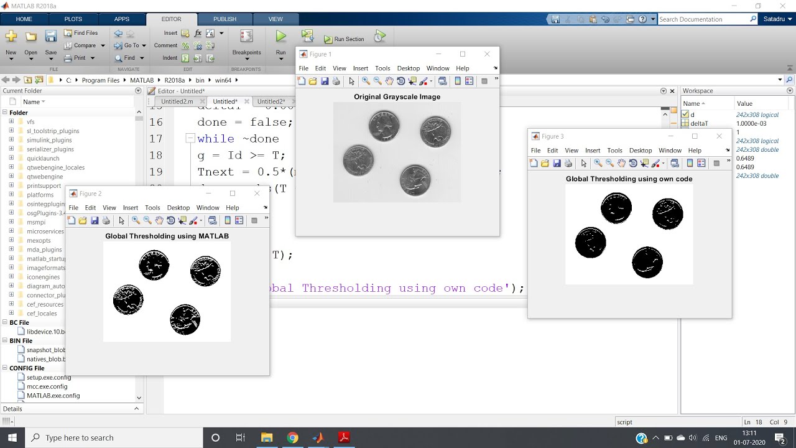Select Zoom Out tool in Figure 1 toolbar

pos(377,81)
